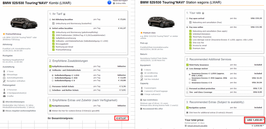Click the 5 Personen person icon
Image resolution: width=266 pixels, height=129 pixels.
[4, 90]
